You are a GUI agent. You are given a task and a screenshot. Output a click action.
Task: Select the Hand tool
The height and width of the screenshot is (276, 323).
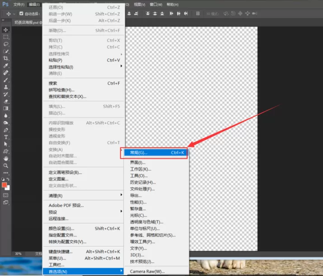[x=6, y=159]
